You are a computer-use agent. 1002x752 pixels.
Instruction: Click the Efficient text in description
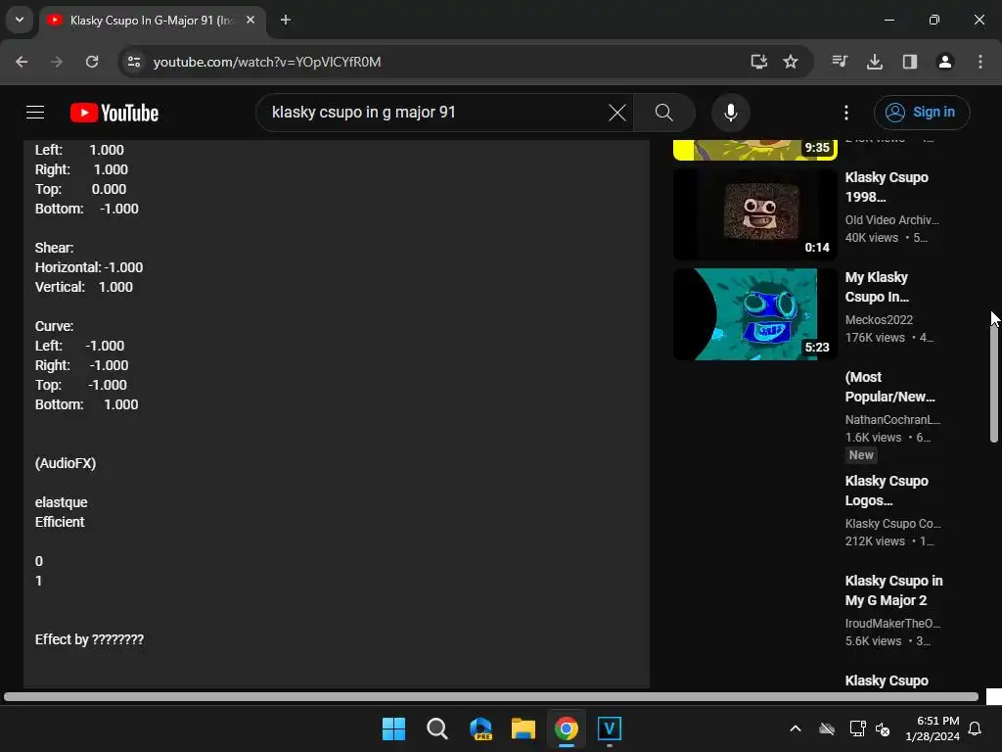point(60,522)
